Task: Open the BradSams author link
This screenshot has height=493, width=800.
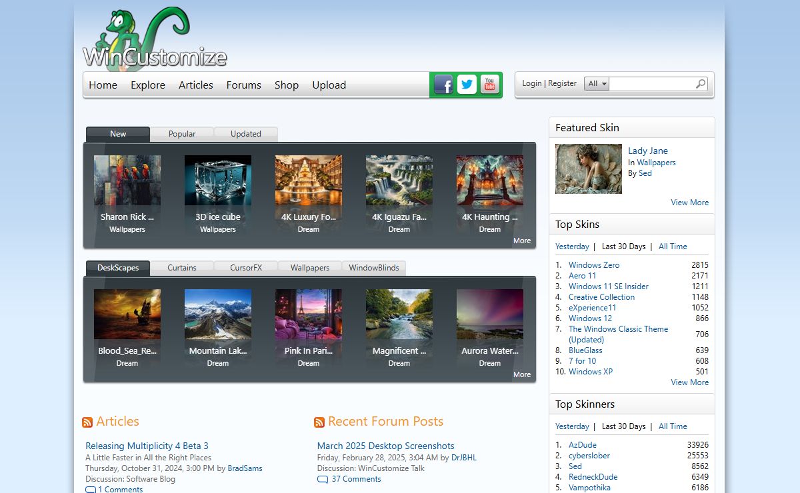Action: click(x=245, y=468)
